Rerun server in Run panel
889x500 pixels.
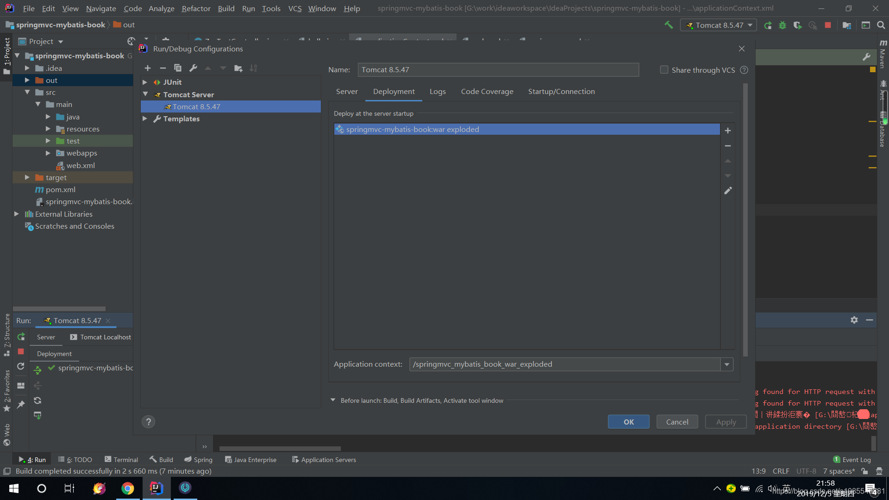coord(21,337)
